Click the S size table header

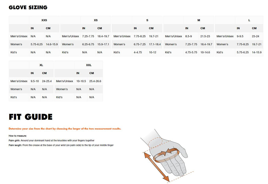pos(147,20)
